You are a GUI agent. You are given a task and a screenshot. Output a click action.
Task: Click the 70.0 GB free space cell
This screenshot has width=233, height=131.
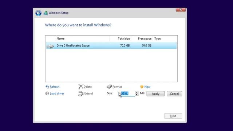[146, 45]
